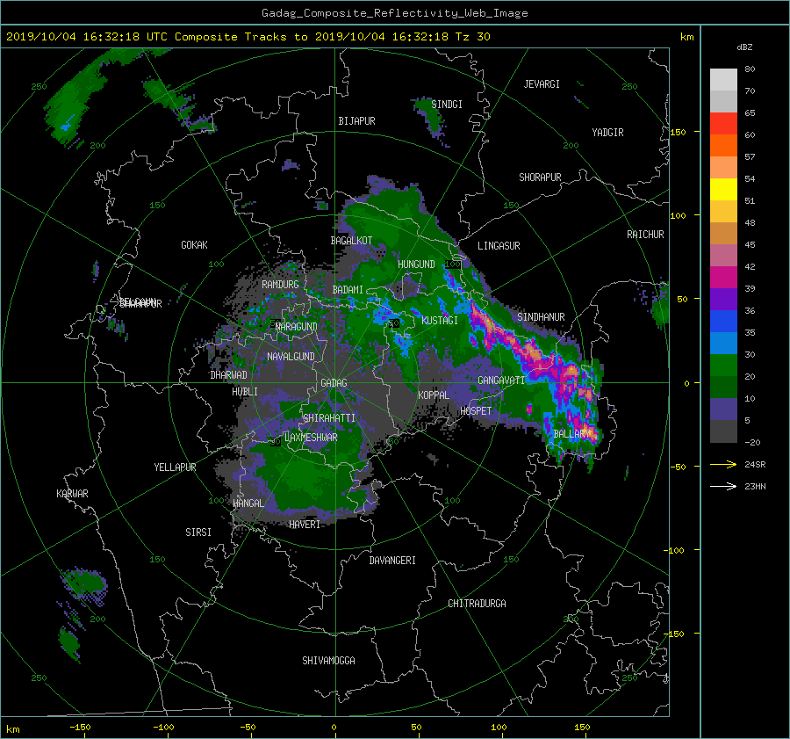Select the JEVARGI label on map

(542, 84)
